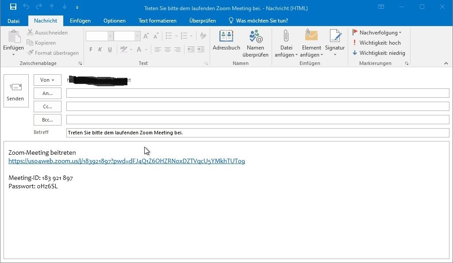453x263 pixels.
Task: Click the numbered list icon
Action: coord(184,36)
